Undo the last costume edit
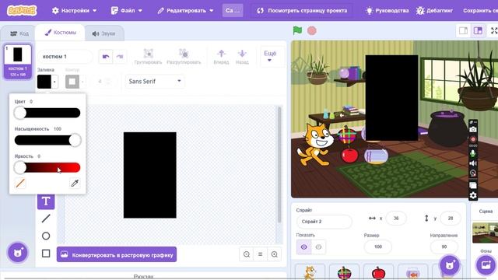 pos(106,57)
